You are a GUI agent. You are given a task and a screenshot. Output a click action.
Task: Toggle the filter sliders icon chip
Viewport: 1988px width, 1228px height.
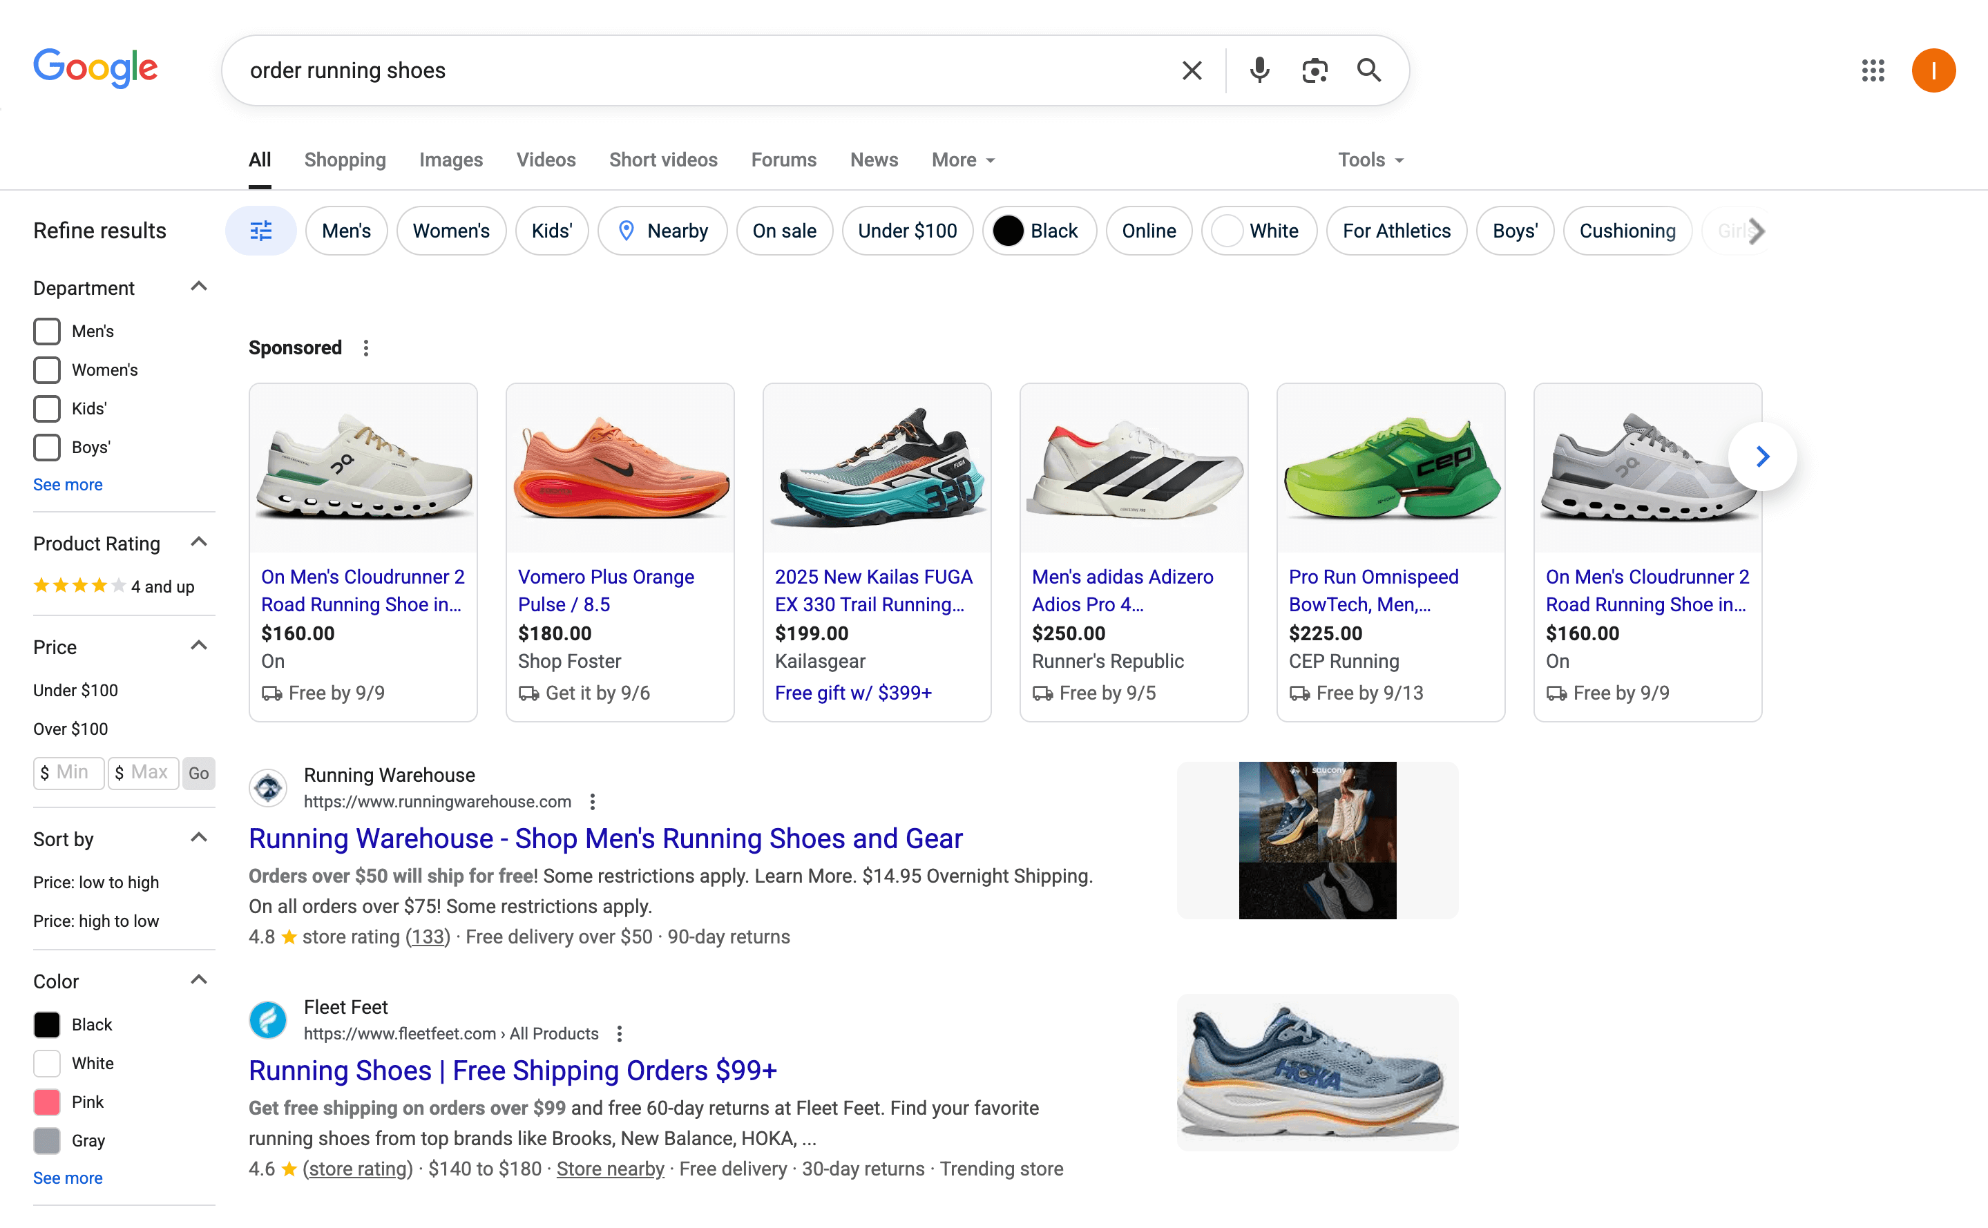click(x=260, y=231)
